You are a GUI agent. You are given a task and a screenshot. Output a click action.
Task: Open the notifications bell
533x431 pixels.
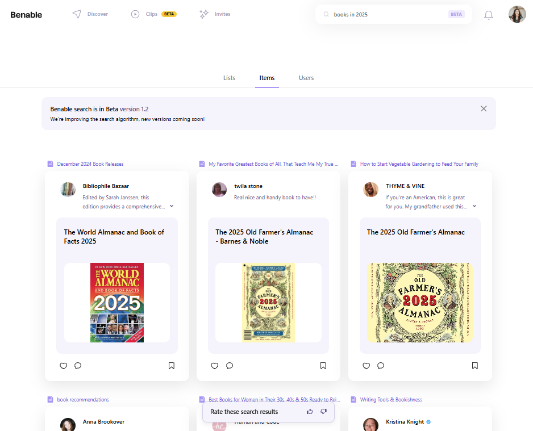coord(489,15)
